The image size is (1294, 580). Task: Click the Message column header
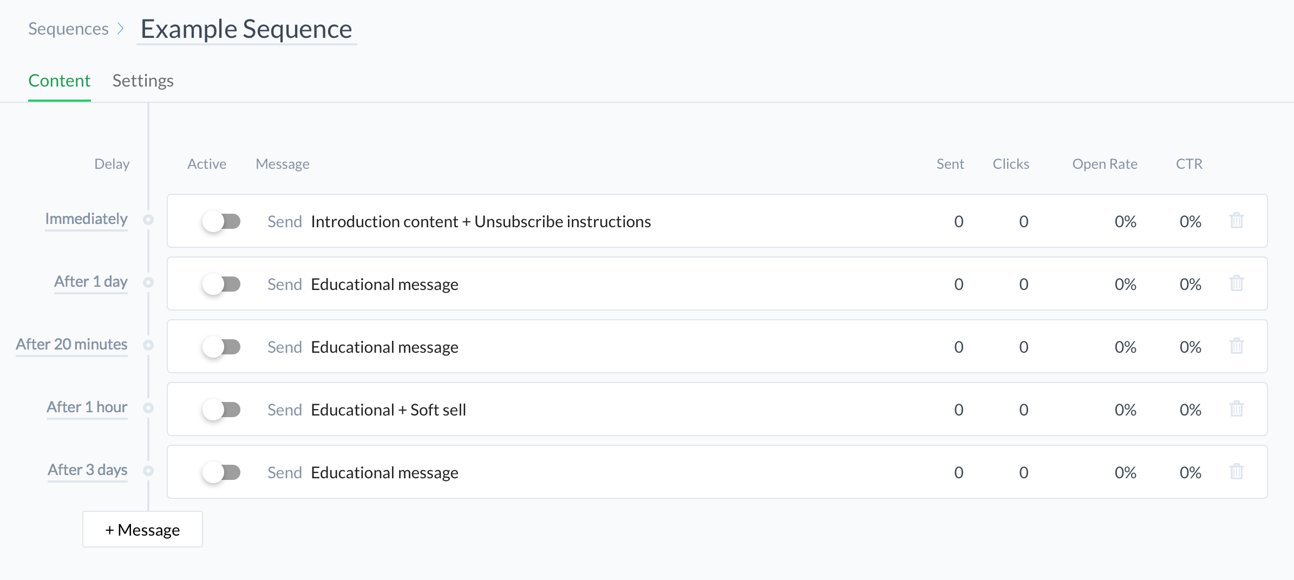click(283, 164)
